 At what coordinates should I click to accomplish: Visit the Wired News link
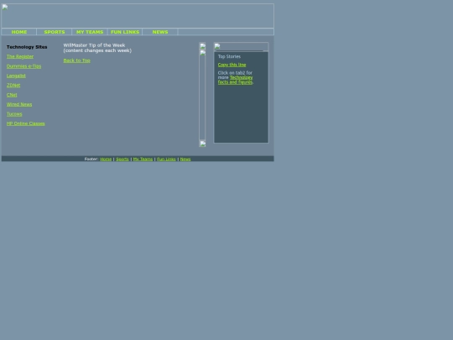click(x=19, y=104)
